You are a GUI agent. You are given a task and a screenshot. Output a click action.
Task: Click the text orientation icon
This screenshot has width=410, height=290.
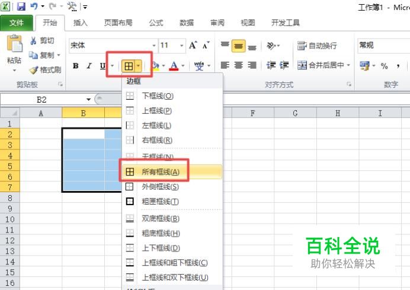(271, 46)
